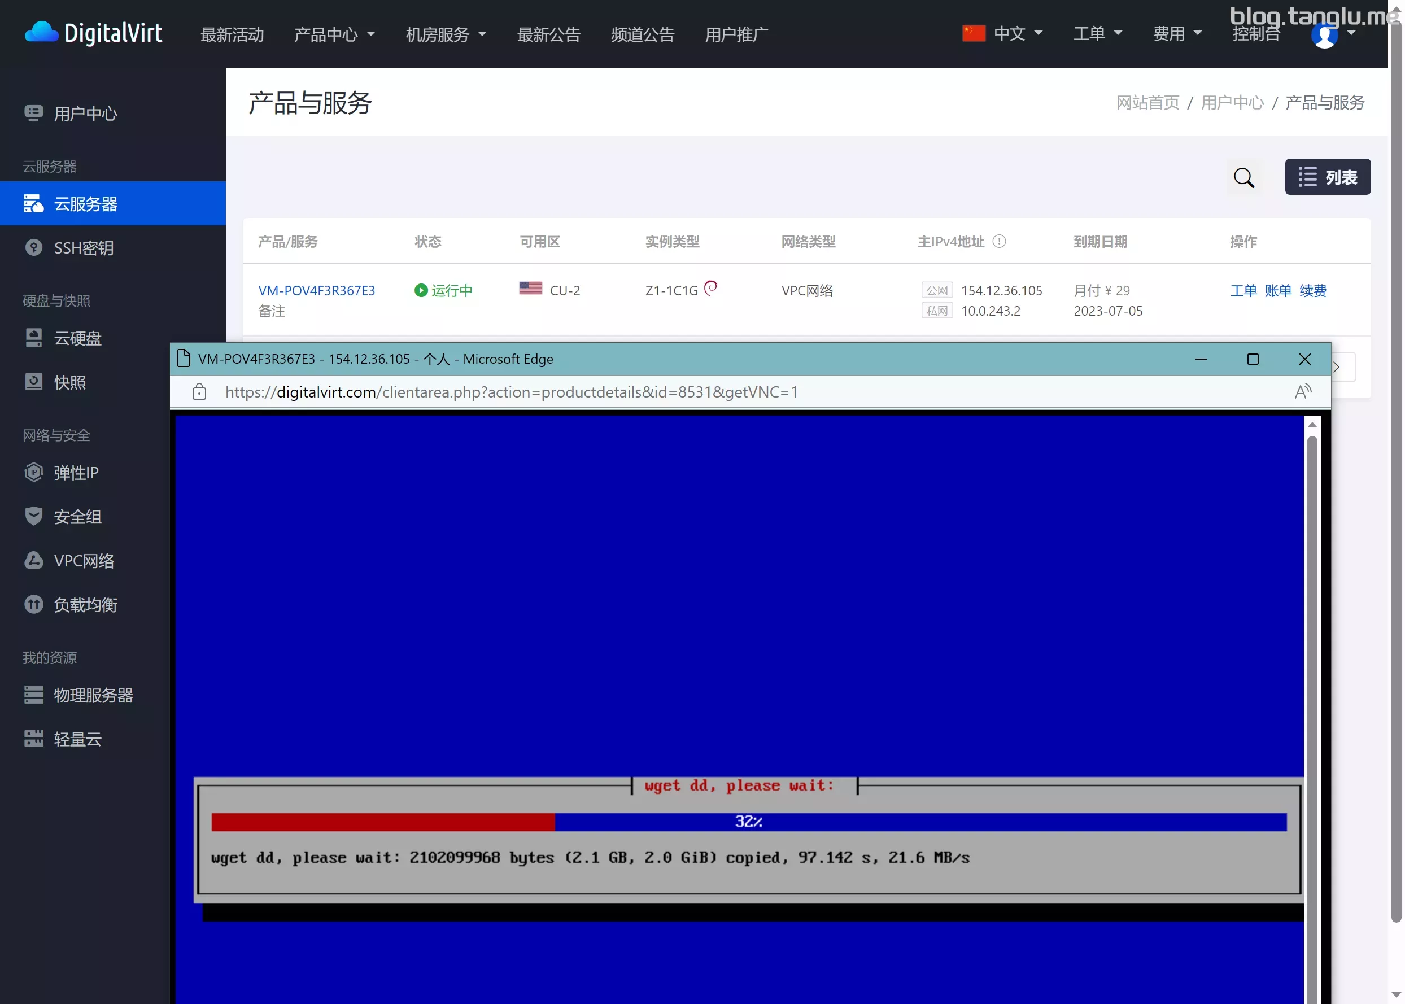
Task: Open SSH密钥 in the sidebar
Action: (x=84, y=248)
